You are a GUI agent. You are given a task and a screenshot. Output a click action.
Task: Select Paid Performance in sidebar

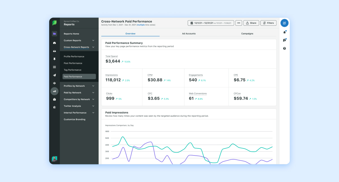pyautogui.click(x=79, y=77)
